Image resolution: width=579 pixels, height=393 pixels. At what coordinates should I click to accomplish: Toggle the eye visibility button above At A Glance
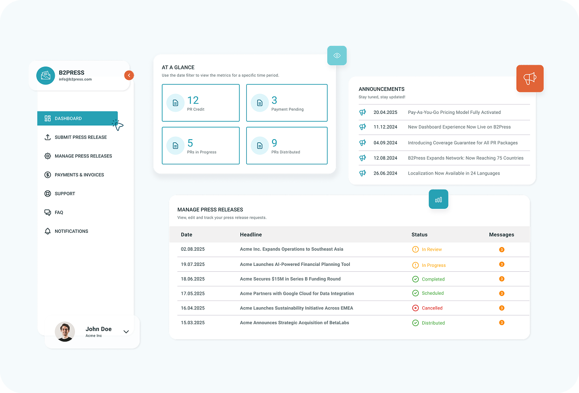point(337,55)
